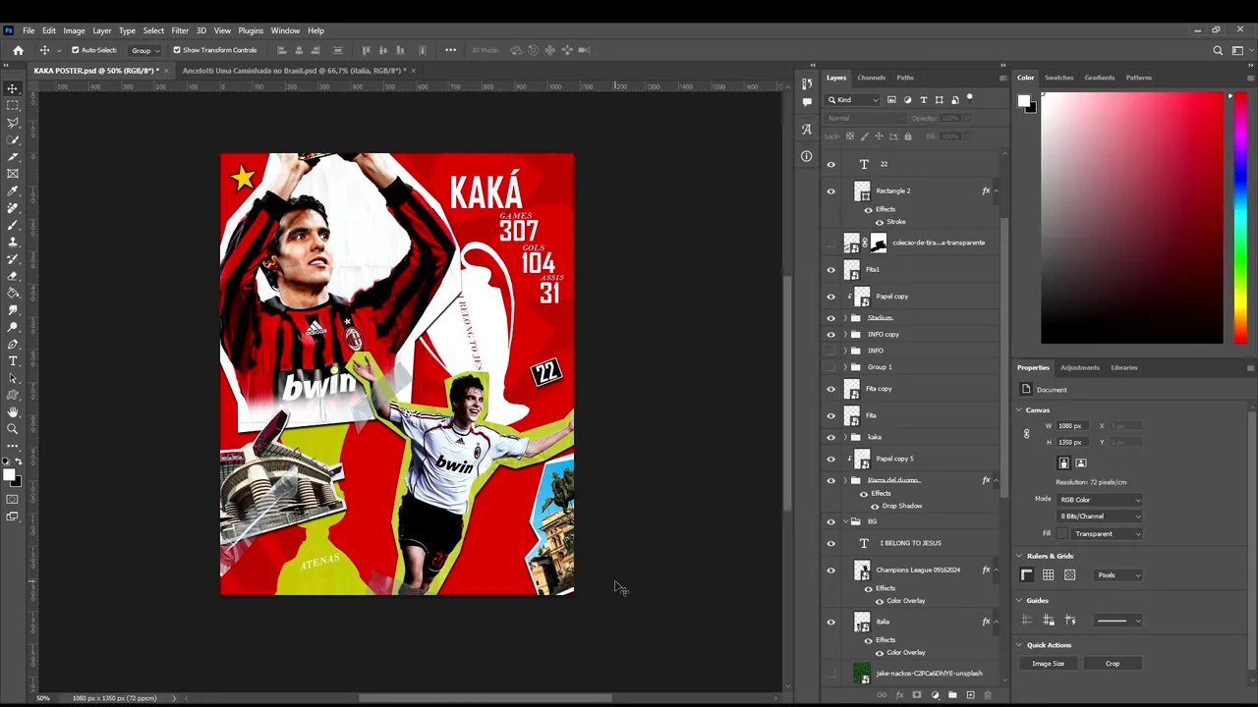Hide the Rectangle 2 layer
The height and width of the screenshot is (707, 1258).
pyautogui.click(x=831, y=191)
